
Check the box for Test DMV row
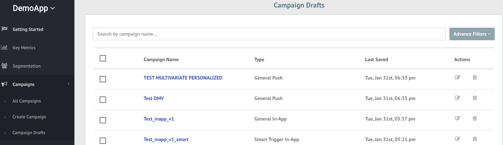[x=103, y=100]
